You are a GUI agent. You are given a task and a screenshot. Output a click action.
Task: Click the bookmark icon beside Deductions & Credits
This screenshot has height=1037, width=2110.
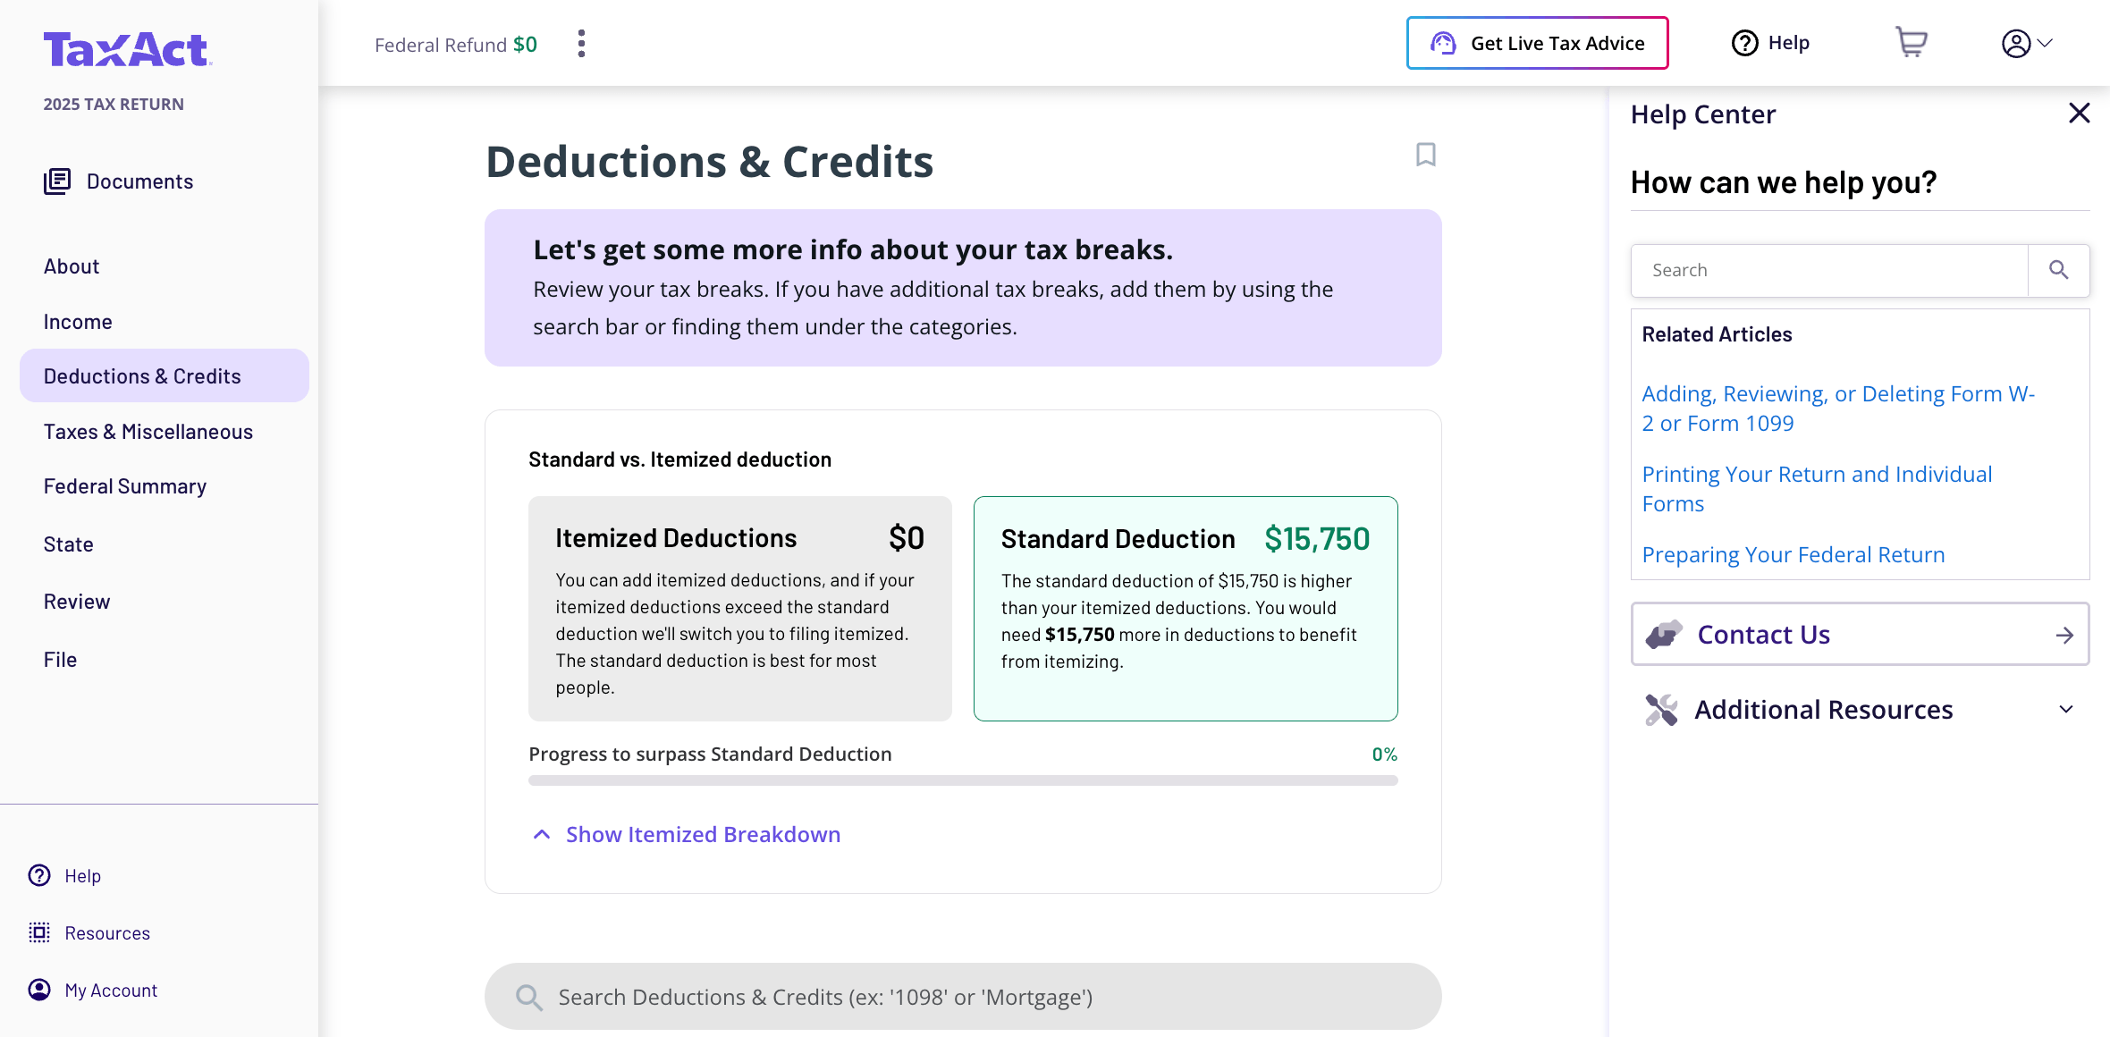coord(1425,155)
